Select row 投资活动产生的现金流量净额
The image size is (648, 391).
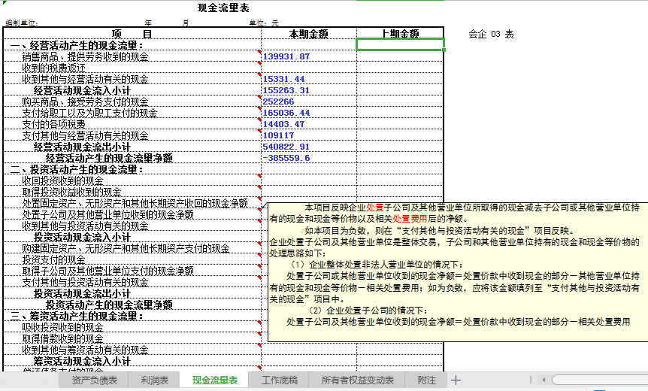click(132, 305)
